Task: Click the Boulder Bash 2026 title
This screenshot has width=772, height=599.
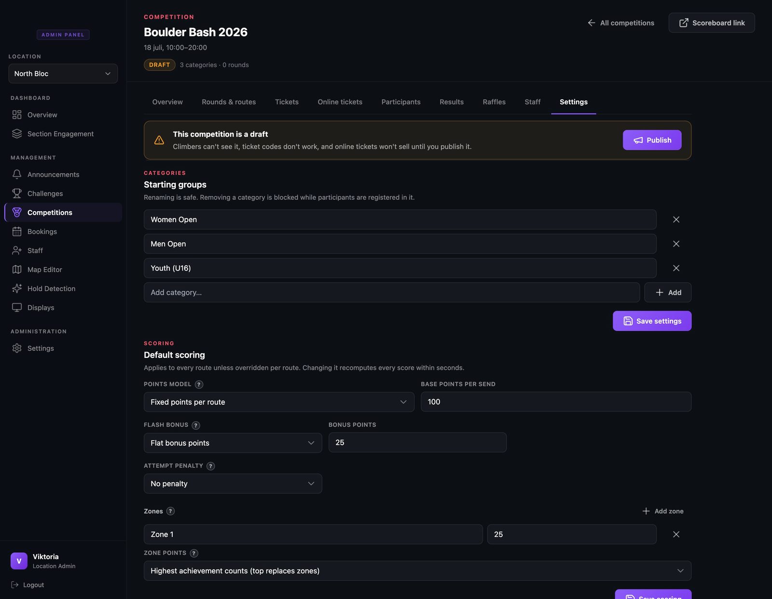Action: pyautogui.click(x=195, y=32)
